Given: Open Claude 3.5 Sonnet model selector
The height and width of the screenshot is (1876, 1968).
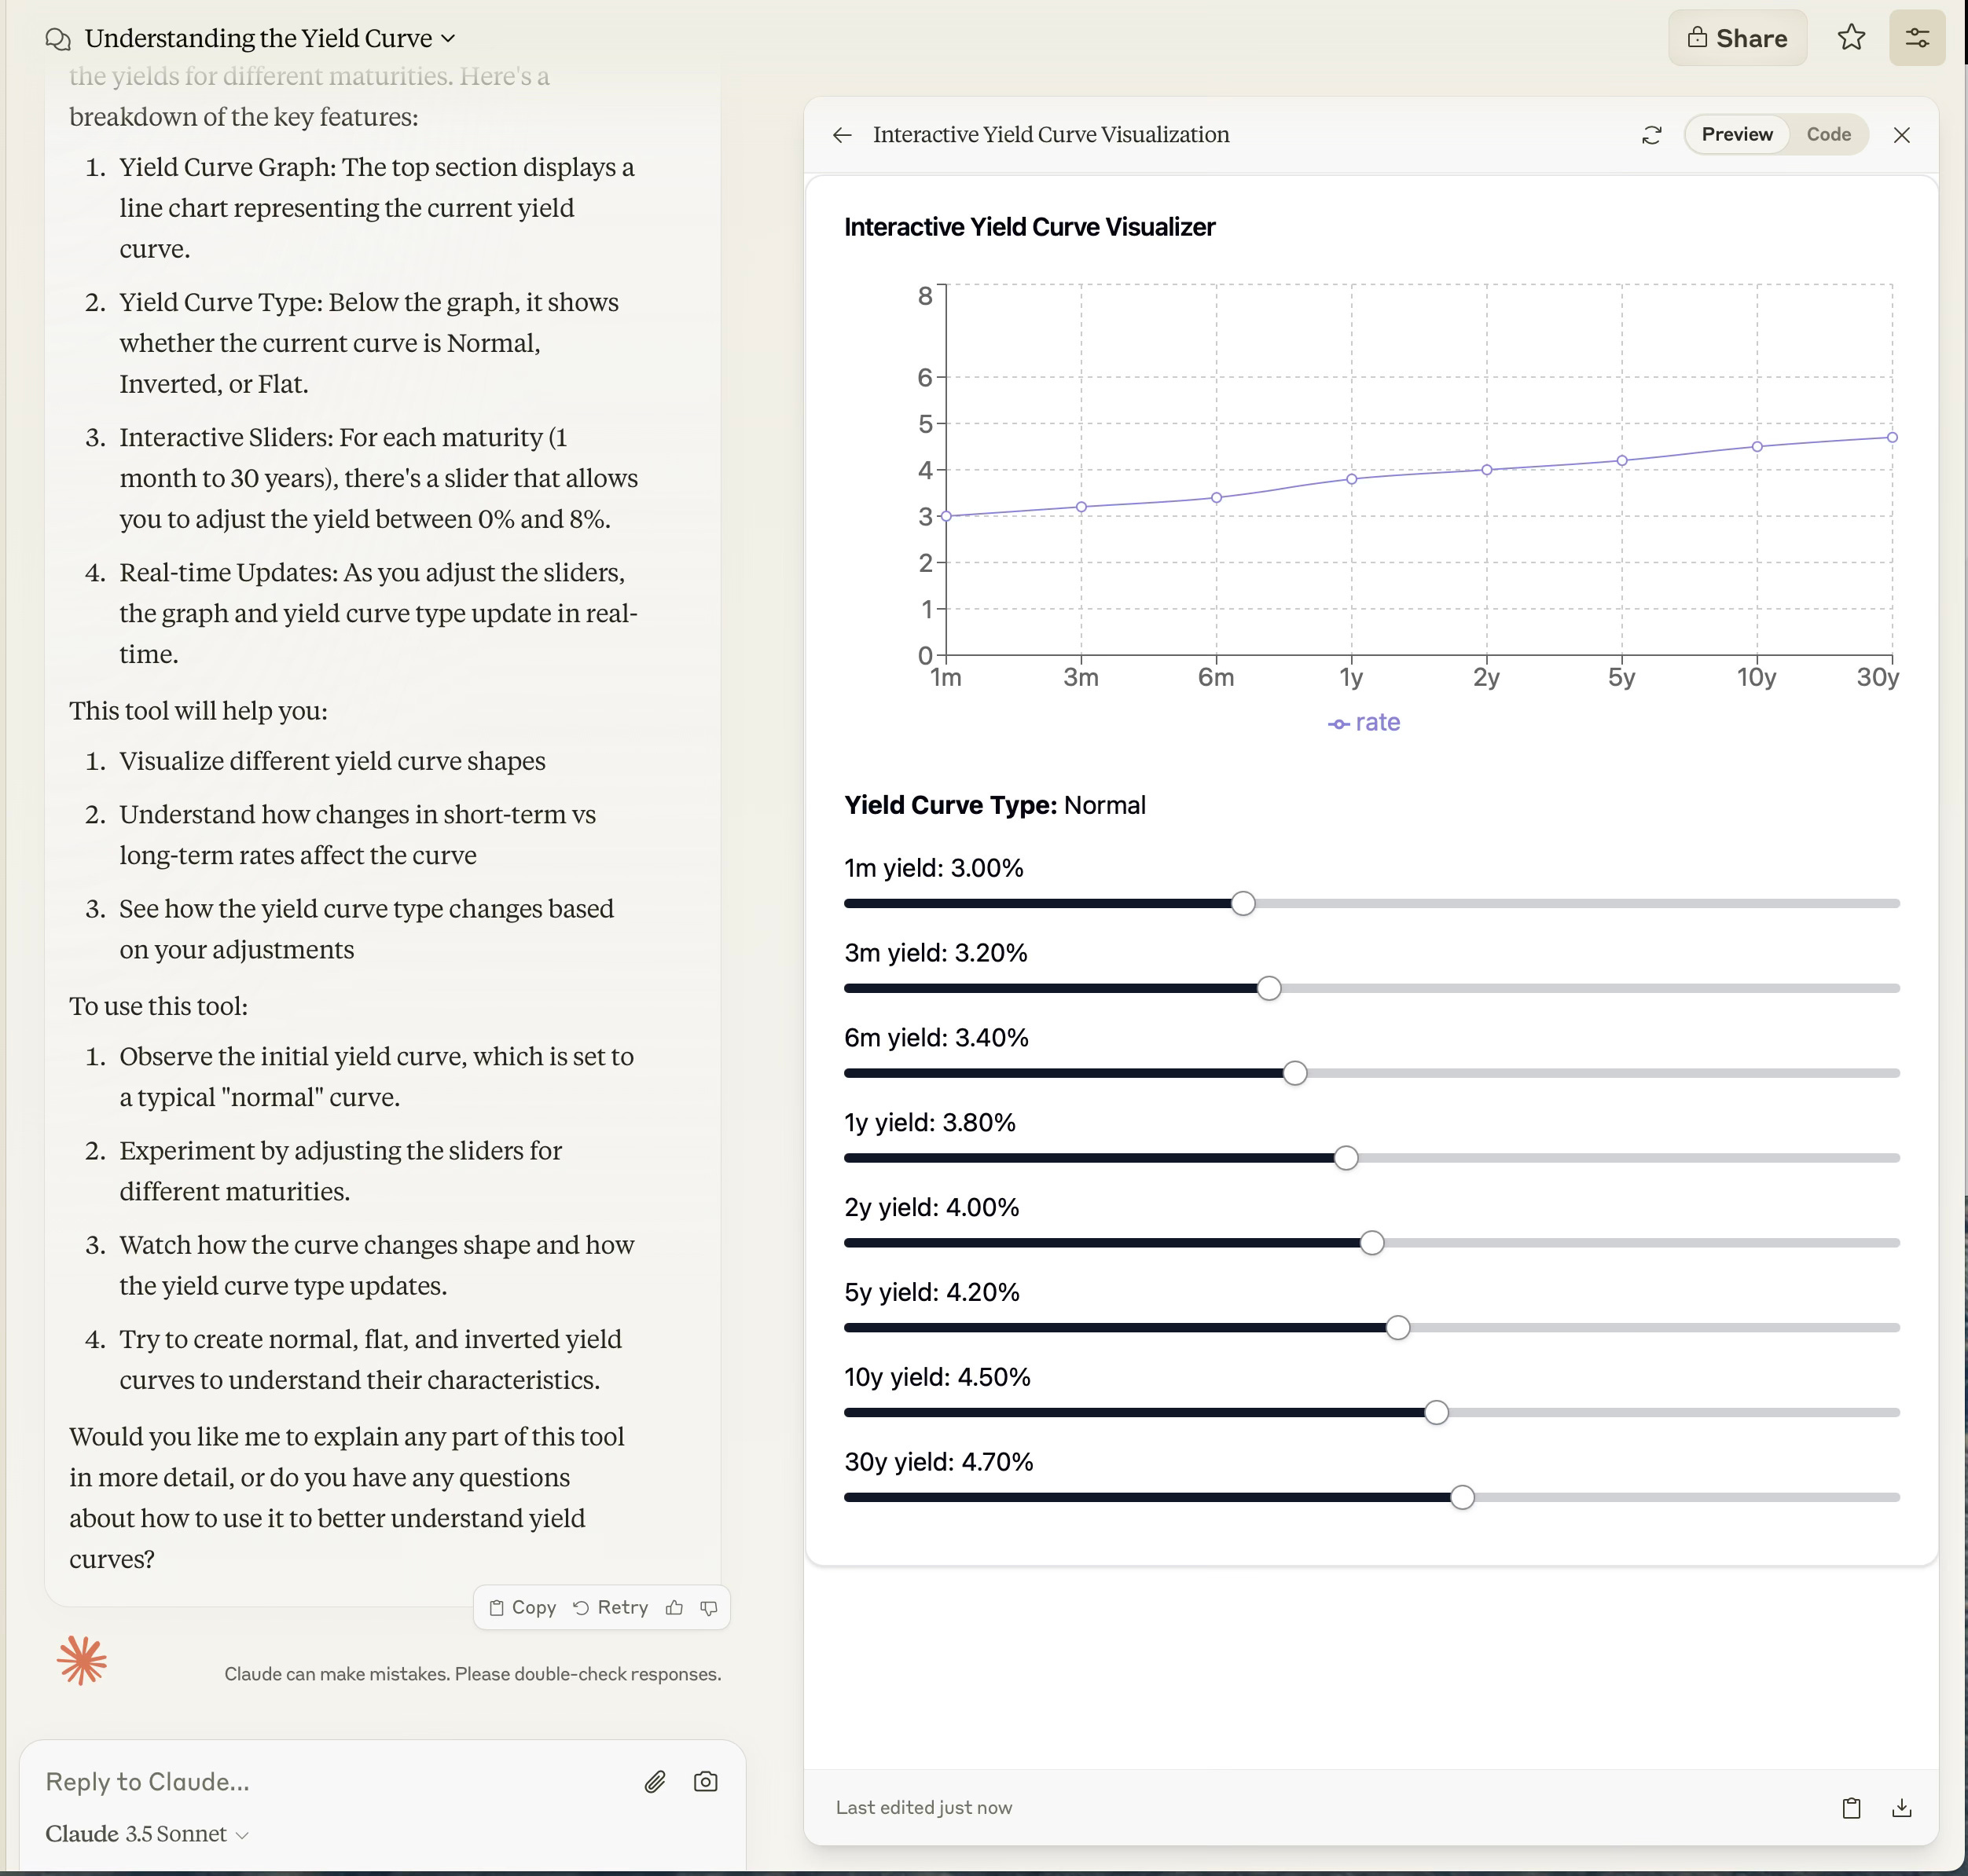Looking at the screenshot, I should coord(146,1833).
